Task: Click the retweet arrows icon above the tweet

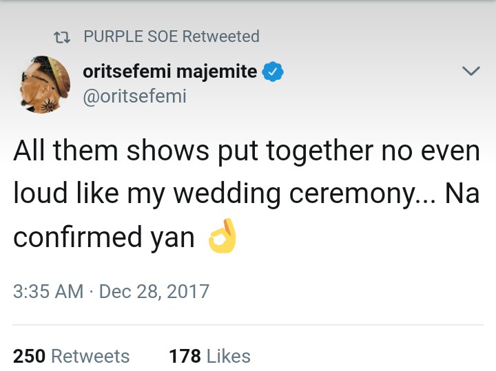Action: point(63,37)
